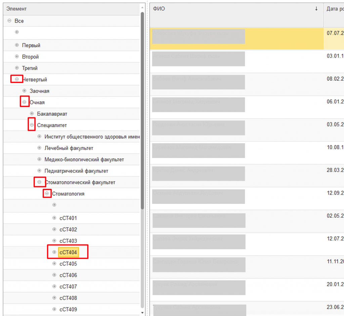Select Медико-биологический факультет item
Screen dimensions: 344x316
tap(84, 159)
